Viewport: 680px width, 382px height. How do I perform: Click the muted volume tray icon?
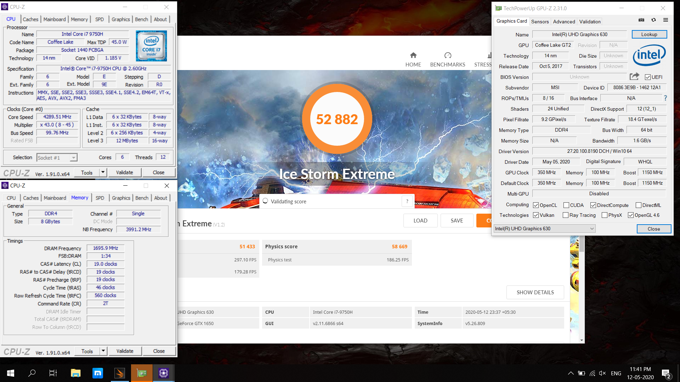602,373
